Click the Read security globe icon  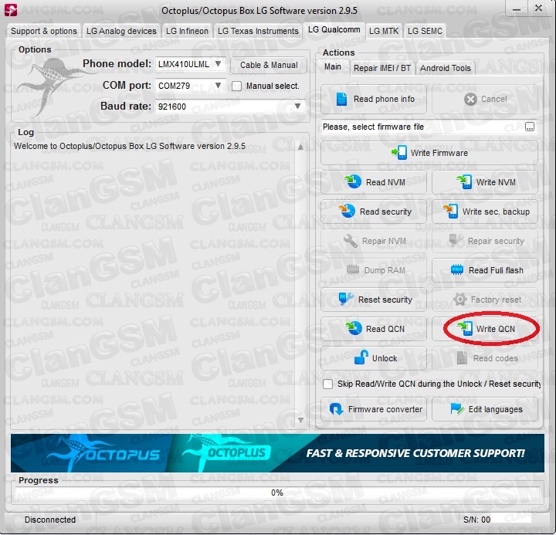347,212
